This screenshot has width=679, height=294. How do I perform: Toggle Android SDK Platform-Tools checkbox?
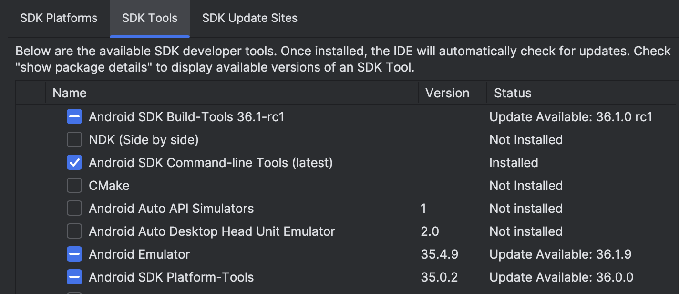[74, 277]
